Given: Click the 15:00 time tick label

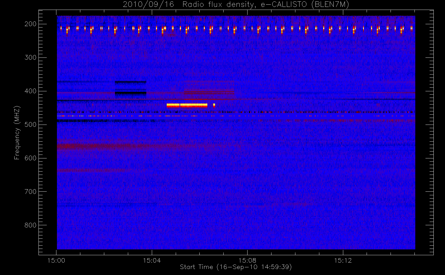Looking at the screenshot, I should (56, 260).
